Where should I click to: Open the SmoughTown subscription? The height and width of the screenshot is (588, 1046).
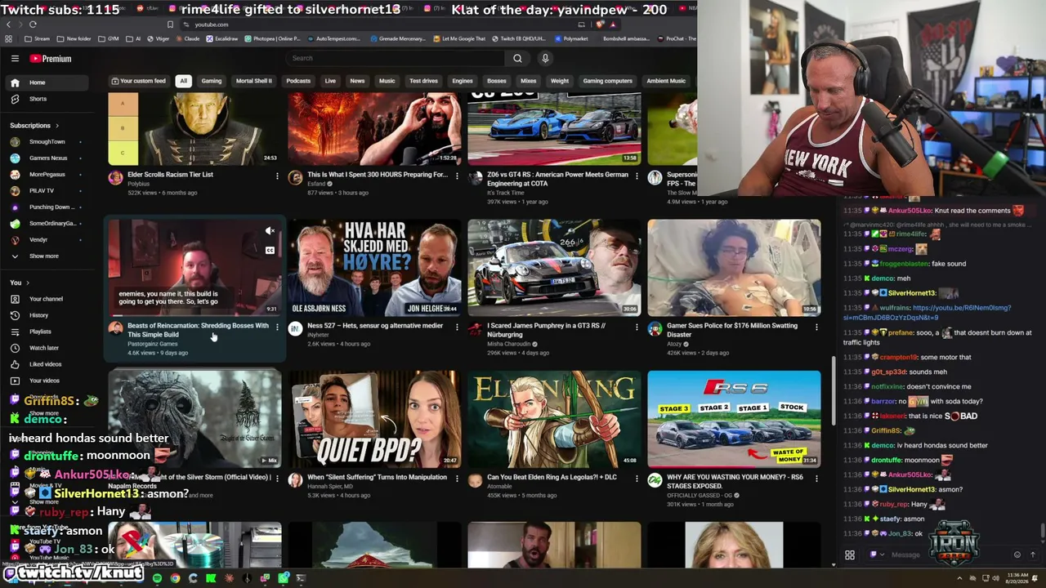(47, 142)
